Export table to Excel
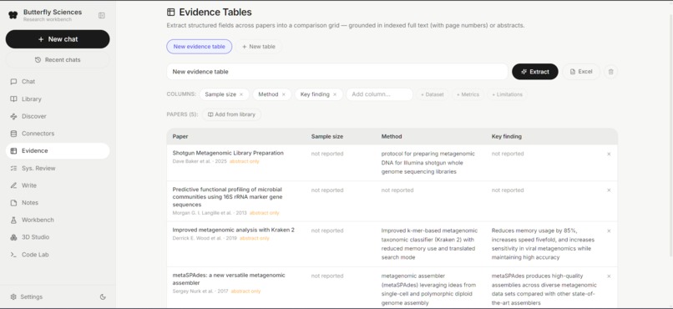Screen dimensions: 673x309 pos(581,72)
